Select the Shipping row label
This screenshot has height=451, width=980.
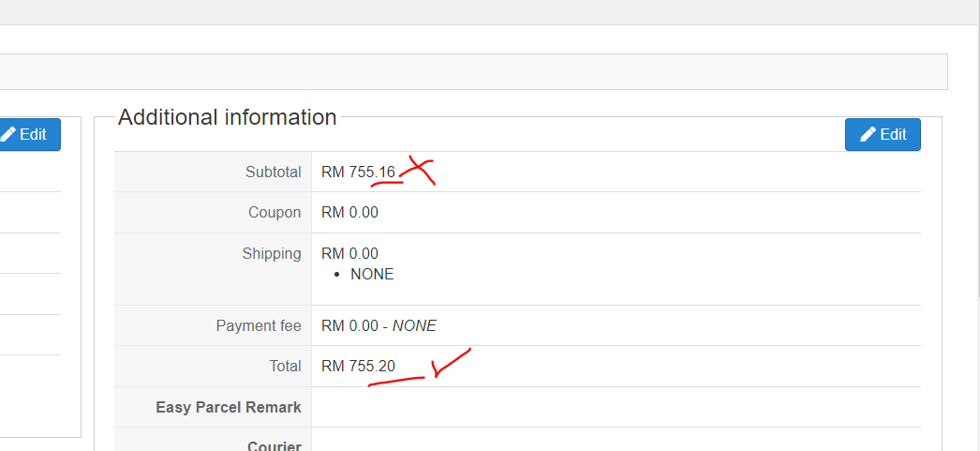click(x=272, y=253)
